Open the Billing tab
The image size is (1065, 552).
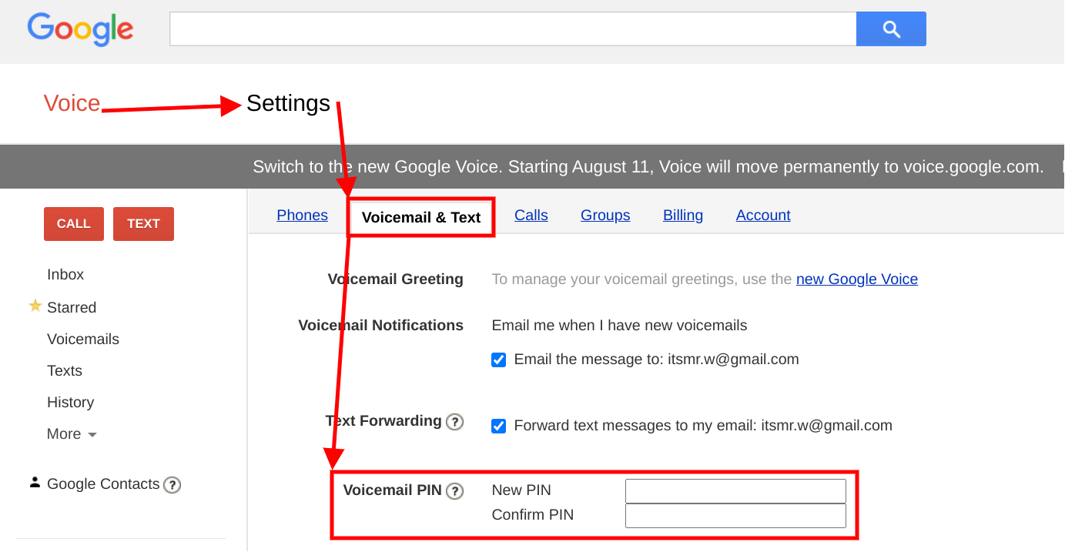pos(683,216)
